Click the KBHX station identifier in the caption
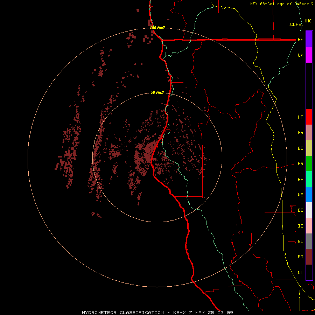Screen dimensions: 315x315 coord(180,313)
